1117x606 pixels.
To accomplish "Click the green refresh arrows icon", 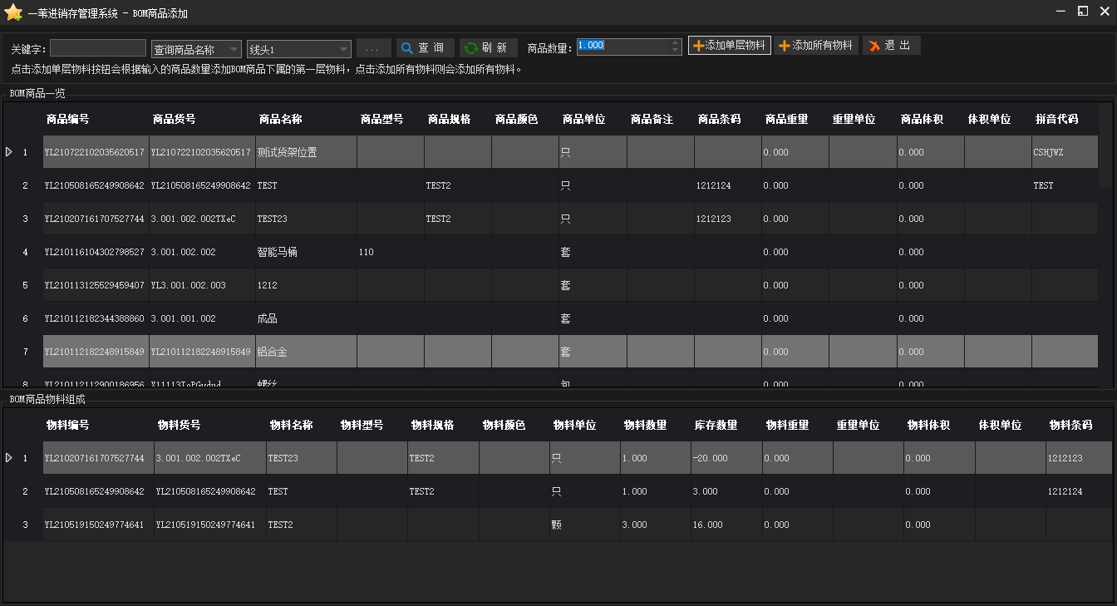I will click(471, 48).
